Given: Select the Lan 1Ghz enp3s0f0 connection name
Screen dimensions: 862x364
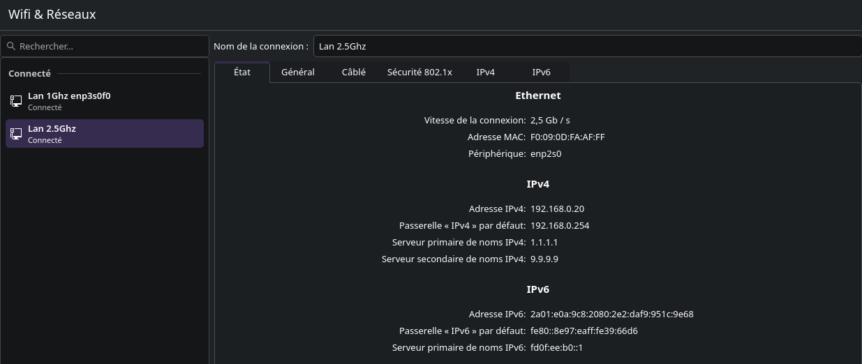Looking at the screenshot, I should [x=69, y=96].
